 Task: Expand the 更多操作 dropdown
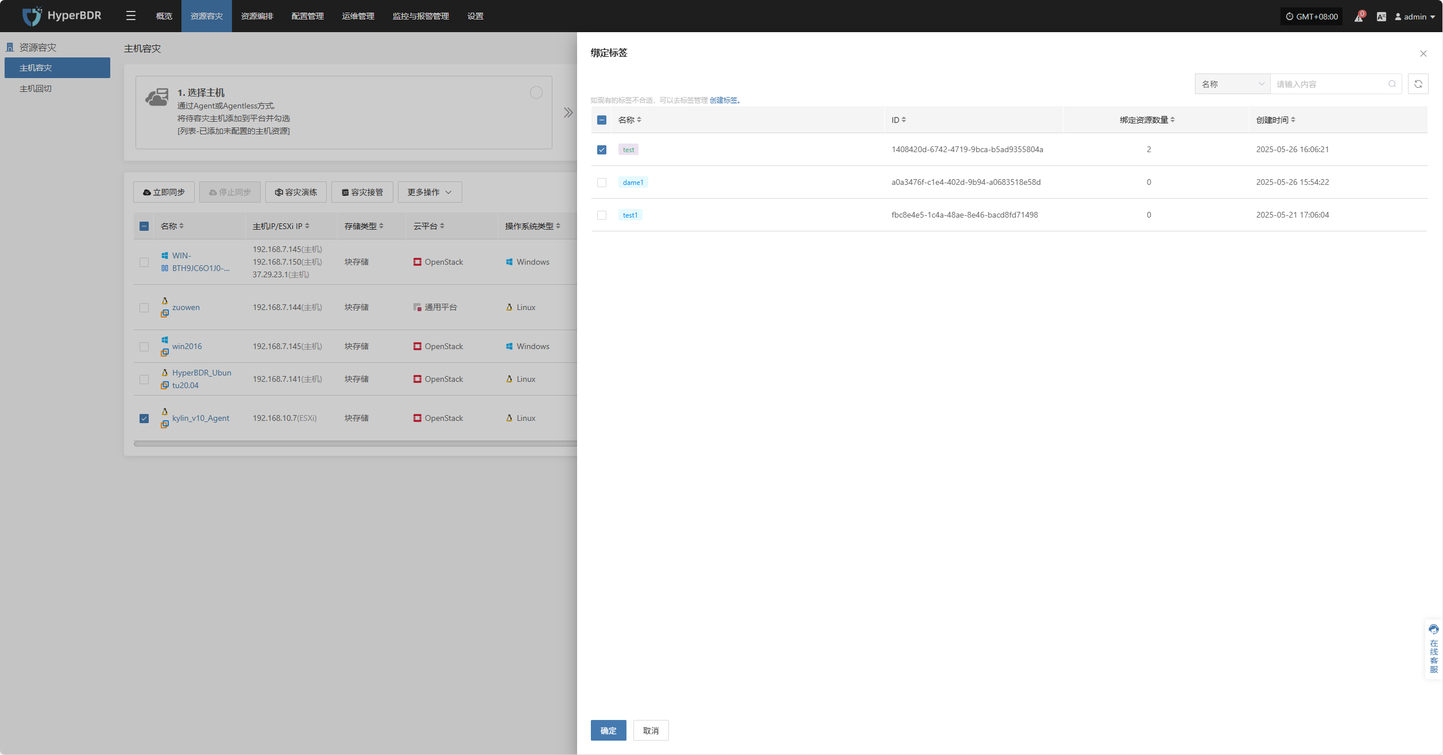tap(430, 192)
